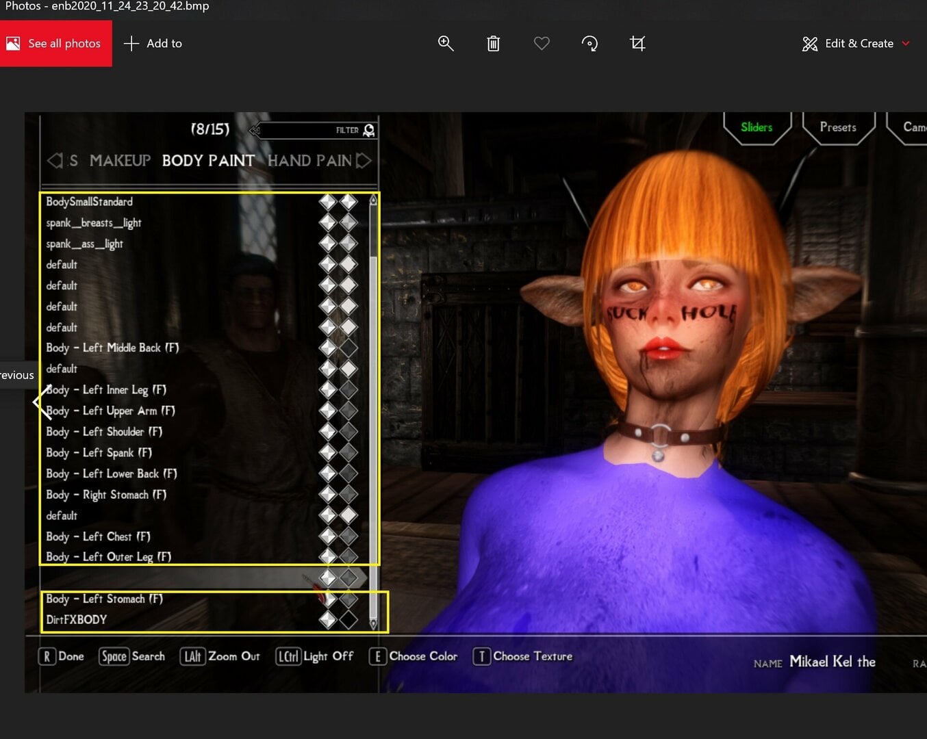The image size is (927, 739).
Task: Click first diamond on BodySmallStandard row
Action: click(328, 202)
